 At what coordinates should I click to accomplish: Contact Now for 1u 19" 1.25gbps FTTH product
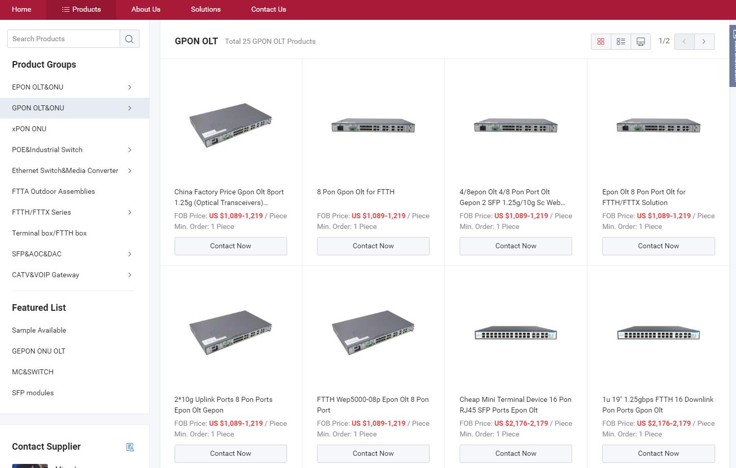click(x=659, y=453)
